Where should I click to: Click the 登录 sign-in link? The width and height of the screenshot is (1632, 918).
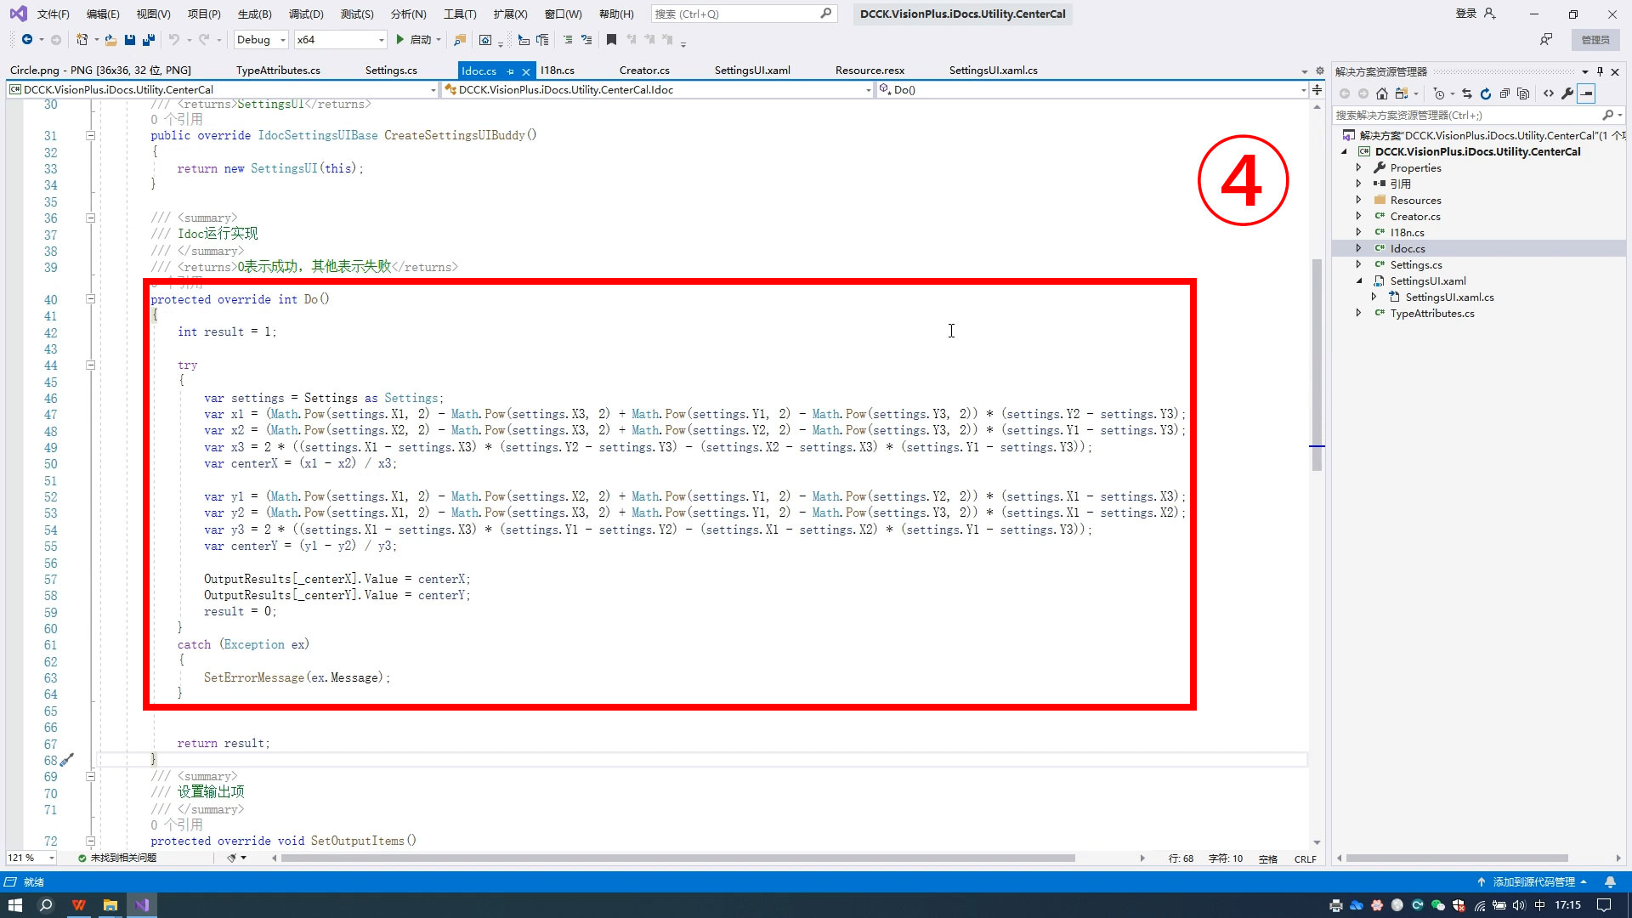[x=1465, y=14]
